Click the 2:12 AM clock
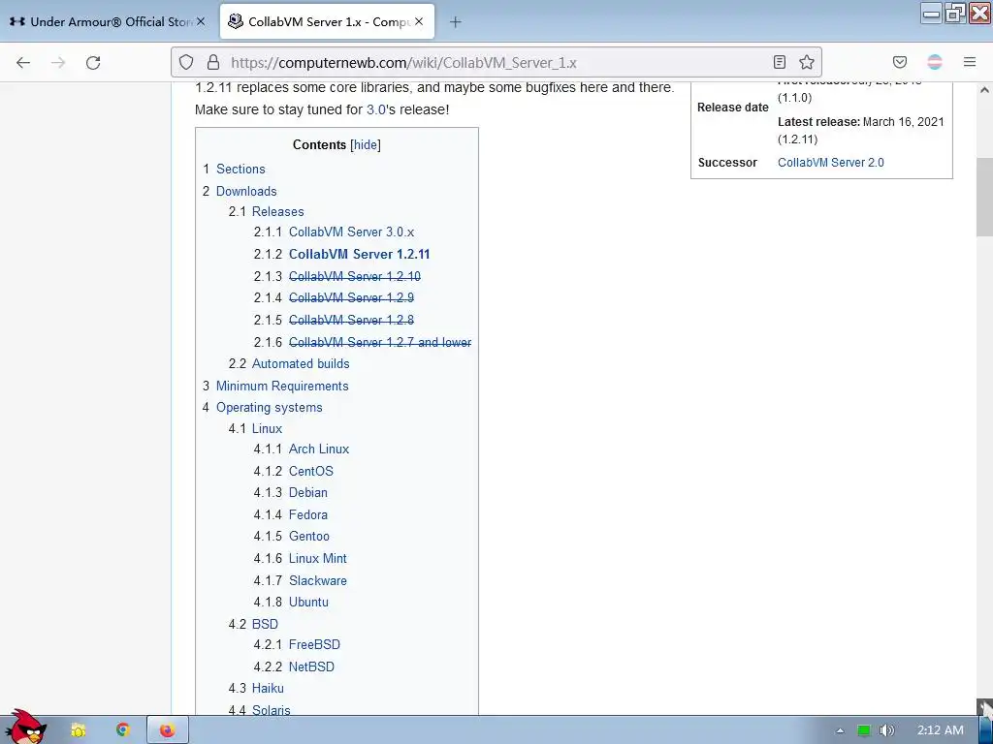Image resolution: width=993 pixels, height=744 pixels. [x=941, y=730]
